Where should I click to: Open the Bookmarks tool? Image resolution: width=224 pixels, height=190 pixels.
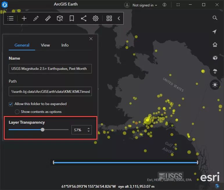coord(72,18)
